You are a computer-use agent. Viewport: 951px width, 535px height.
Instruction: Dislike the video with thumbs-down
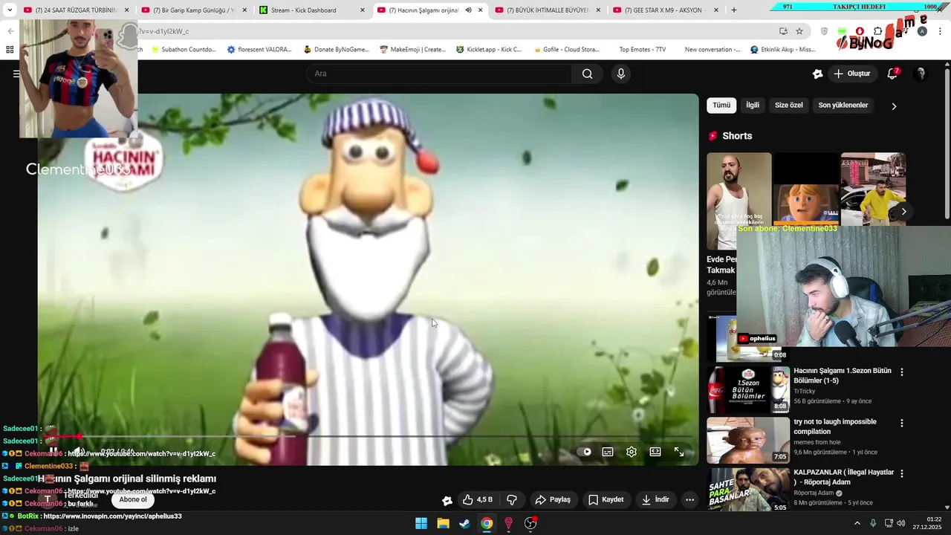click(512, 499)
